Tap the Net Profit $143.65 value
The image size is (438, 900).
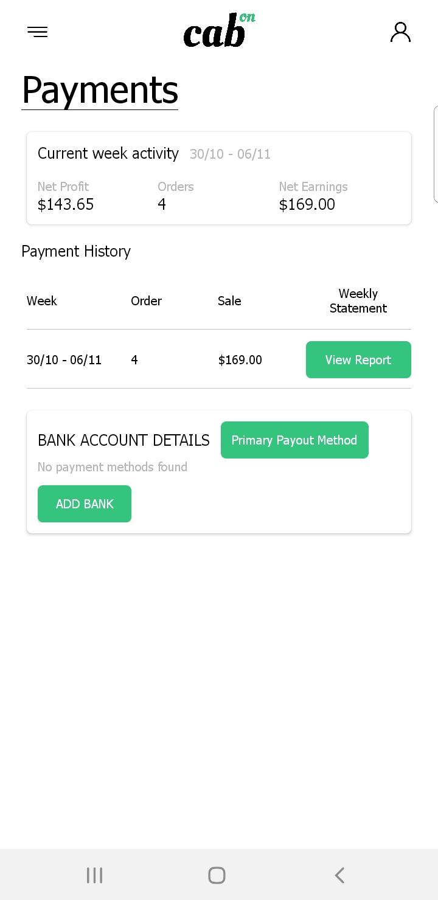click(x=66, y=204)
